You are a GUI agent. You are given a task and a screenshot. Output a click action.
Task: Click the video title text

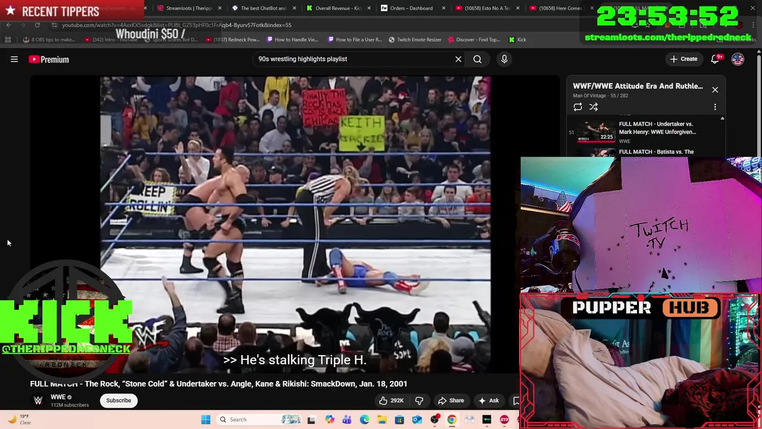pos(218,384)
